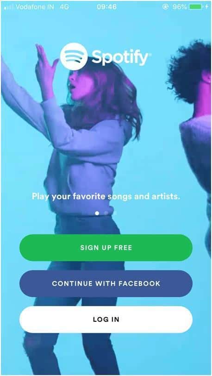212x376 pixels.
Task: Select the third page indicator dot
Action: point(114,213)
